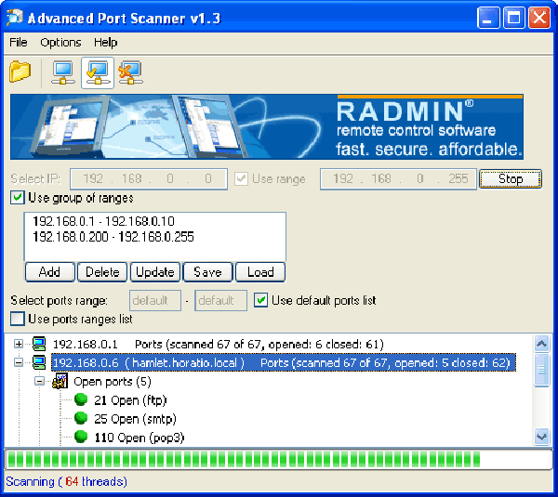Click the range end IP address field
The height and width of the screenshot is (497, 558).
(x=398, y=178)
